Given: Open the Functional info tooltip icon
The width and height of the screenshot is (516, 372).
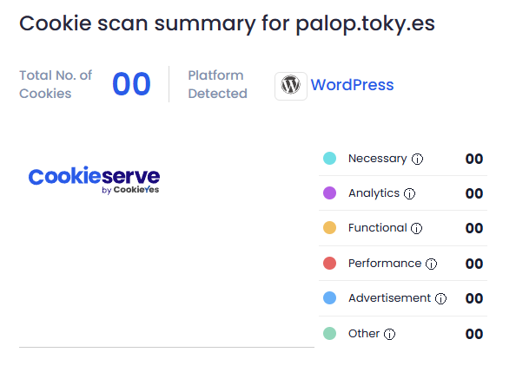Looking at the screenshot, I should click(x=417, y=228).
